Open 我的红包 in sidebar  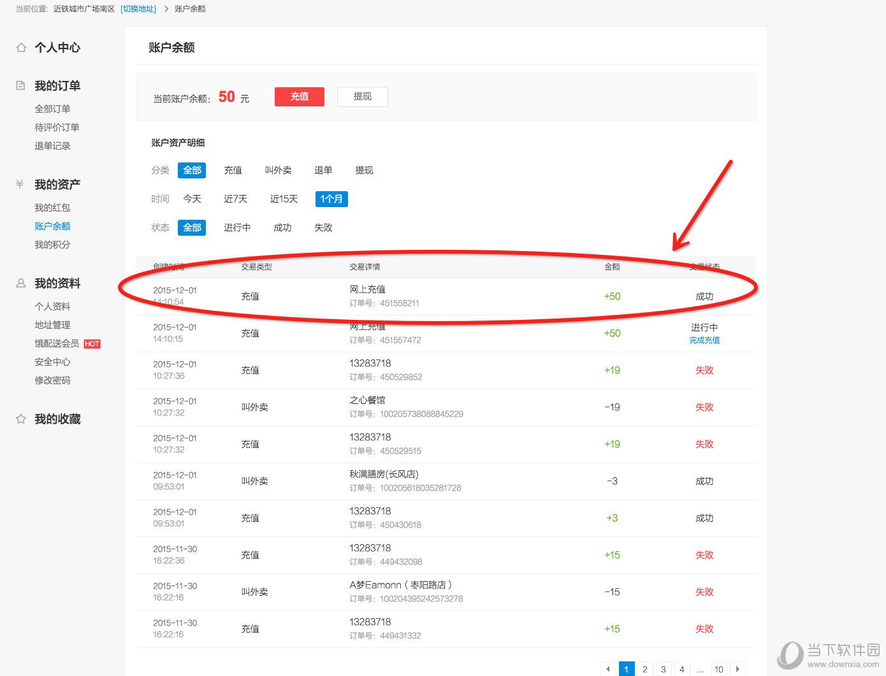[x=52, y=208]
